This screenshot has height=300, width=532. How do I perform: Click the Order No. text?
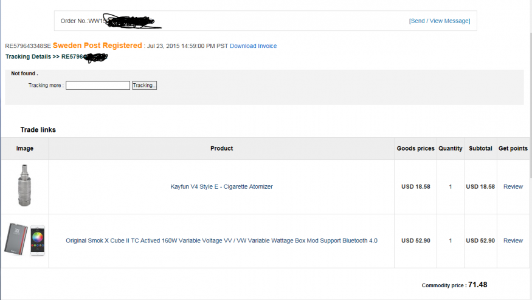tap(74, 21)
